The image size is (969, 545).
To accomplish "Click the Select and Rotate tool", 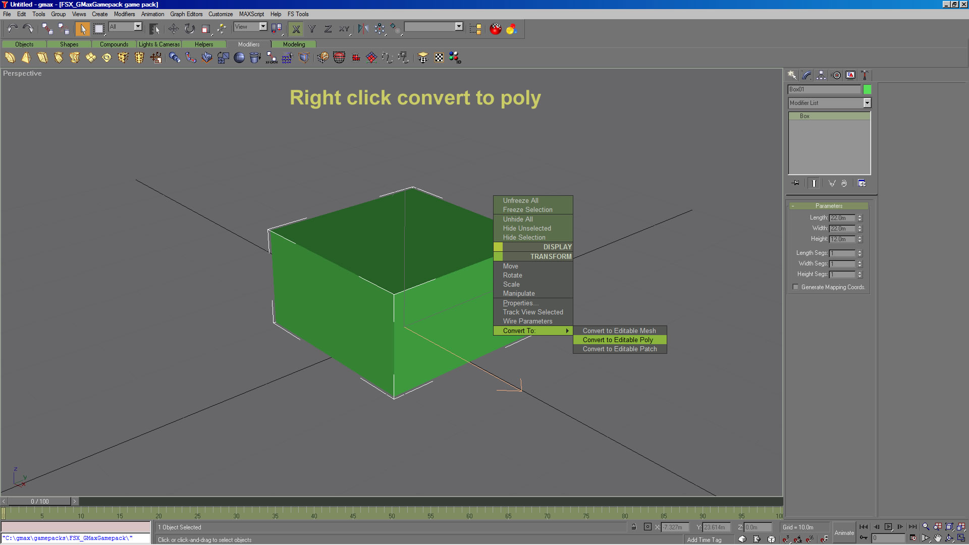I will pyautogui.click(x=189, y=29).
